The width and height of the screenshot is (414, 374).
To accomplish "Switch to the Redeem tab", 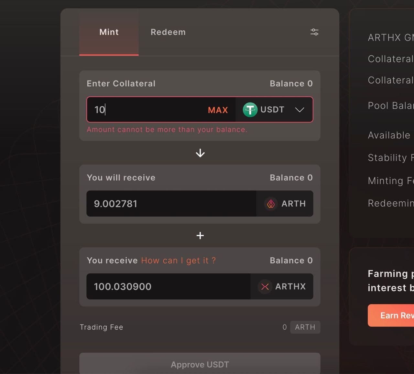I will tap(168, 32).
